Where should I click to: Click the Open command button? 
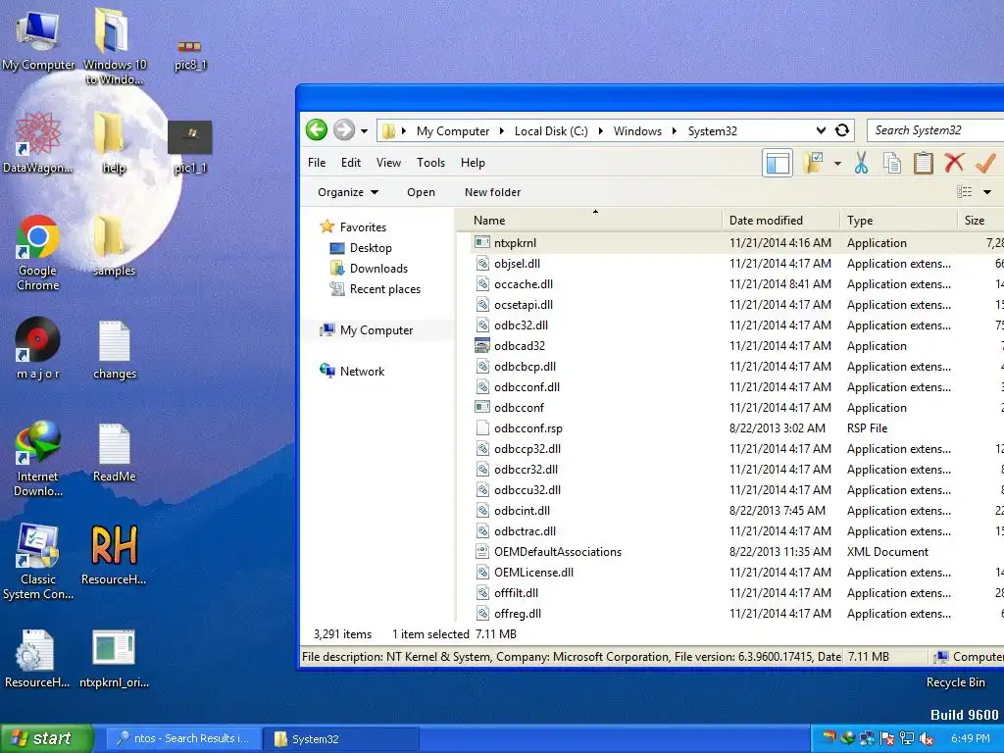(421, 192)
